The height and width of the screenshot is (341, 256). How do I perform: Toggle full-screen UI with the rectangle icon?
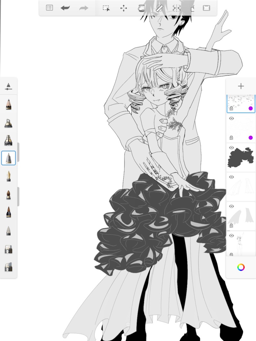(206, 8)
